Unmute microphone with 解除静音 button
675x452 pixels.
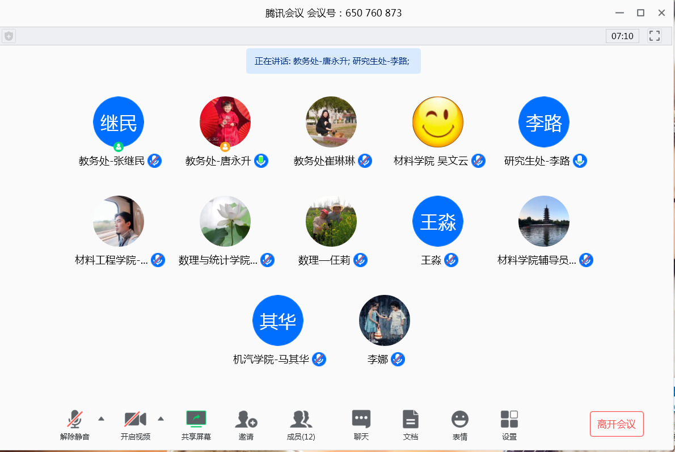click(x=75, y=420)
